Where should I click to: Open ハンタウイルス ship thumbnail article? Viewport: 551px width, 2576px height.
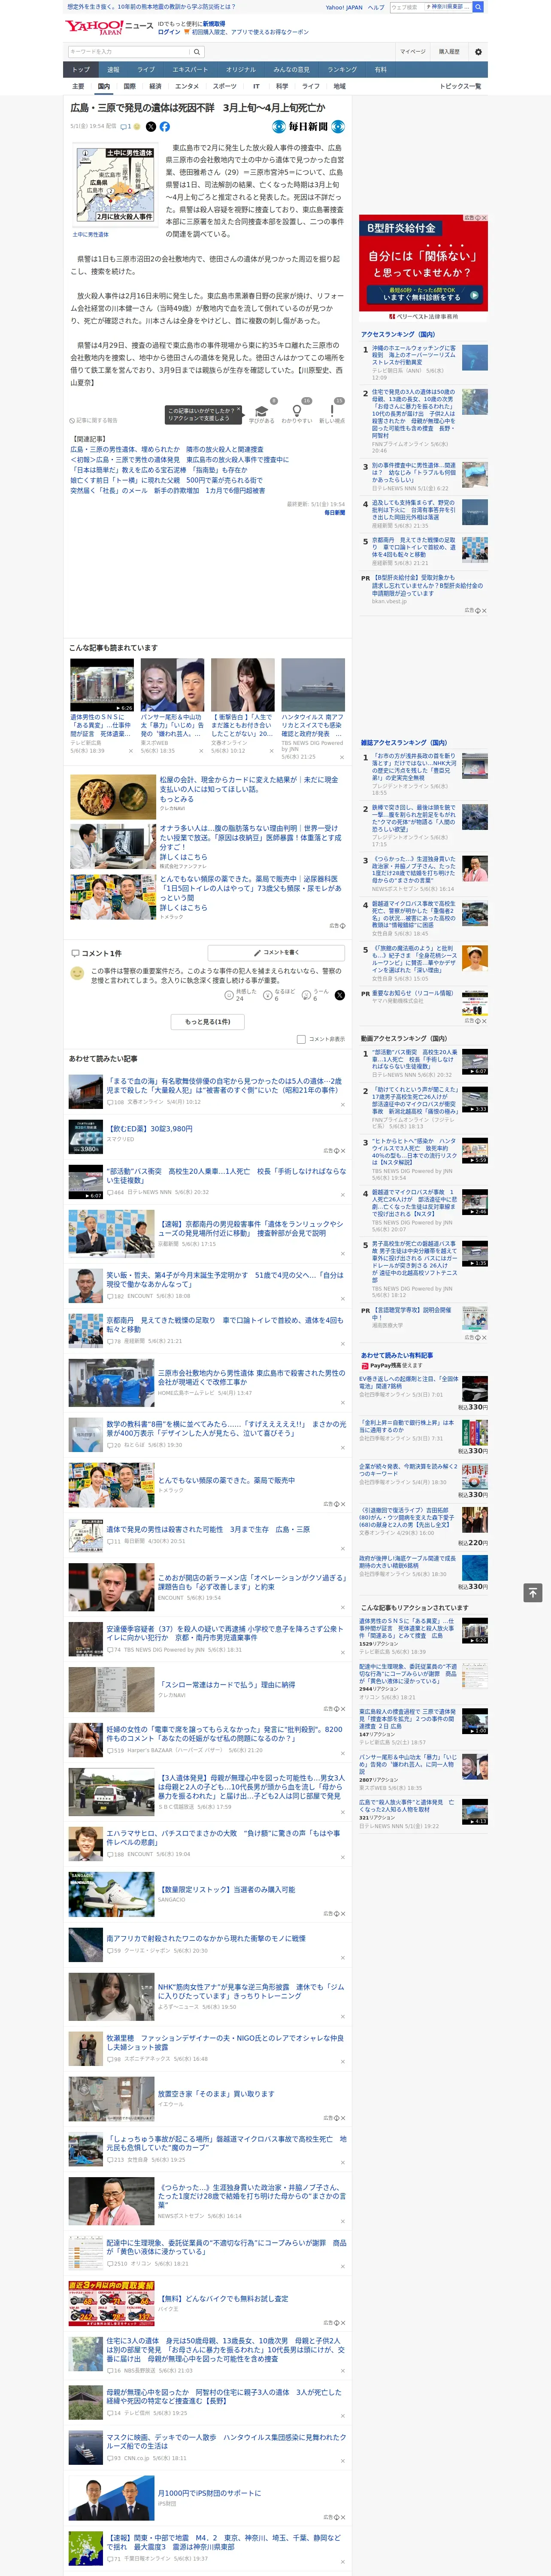click(313, 685)
